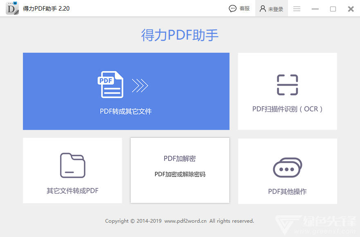Minimize the 得力PDF助手 window
The height and width of the screenshot is (237, 360).
(x=315, y=9)
